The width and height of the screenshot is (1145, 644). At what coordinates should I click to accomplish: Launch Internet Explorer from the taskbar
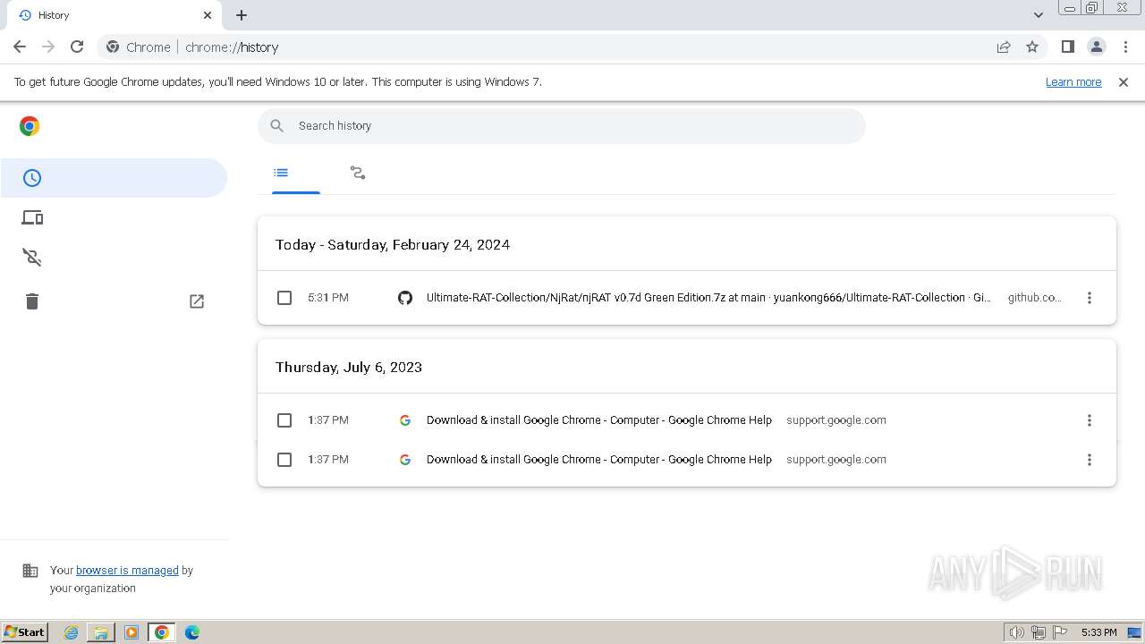(x=72, y=632)
